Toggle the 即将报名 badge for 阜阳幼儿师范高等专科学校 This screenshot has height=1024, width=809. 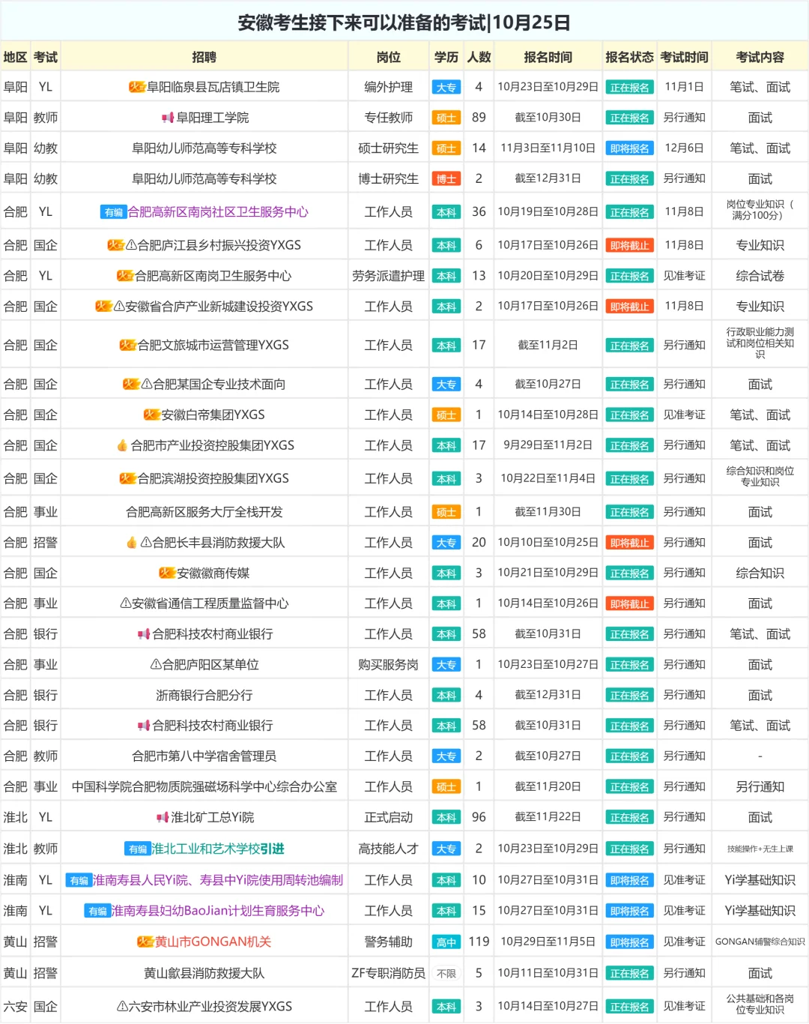pos(629,148)
